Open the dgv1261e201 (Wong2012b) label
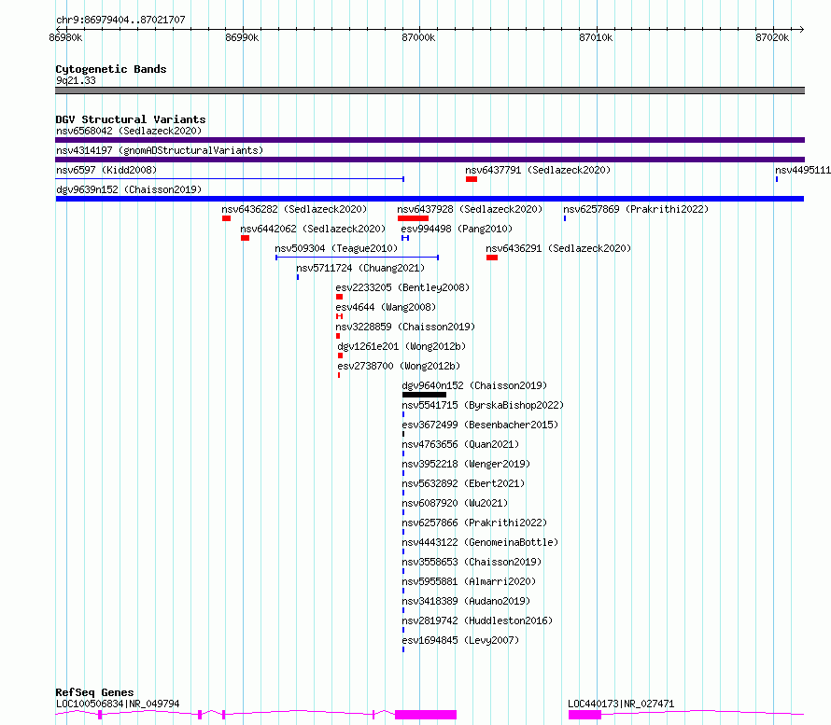The height and width of the screenshot is (725, 831). tap(401, 346)
